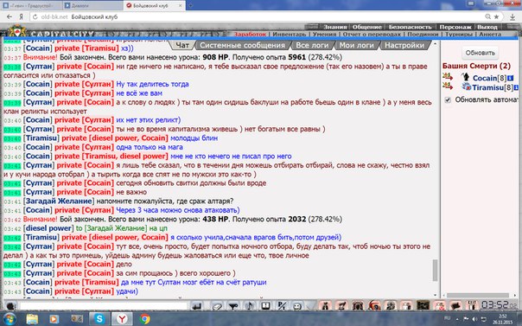The height and width of the screenshot is (326, 522).
Task: Toggle the auto-update player list checkbox
Action: [448, 100]
